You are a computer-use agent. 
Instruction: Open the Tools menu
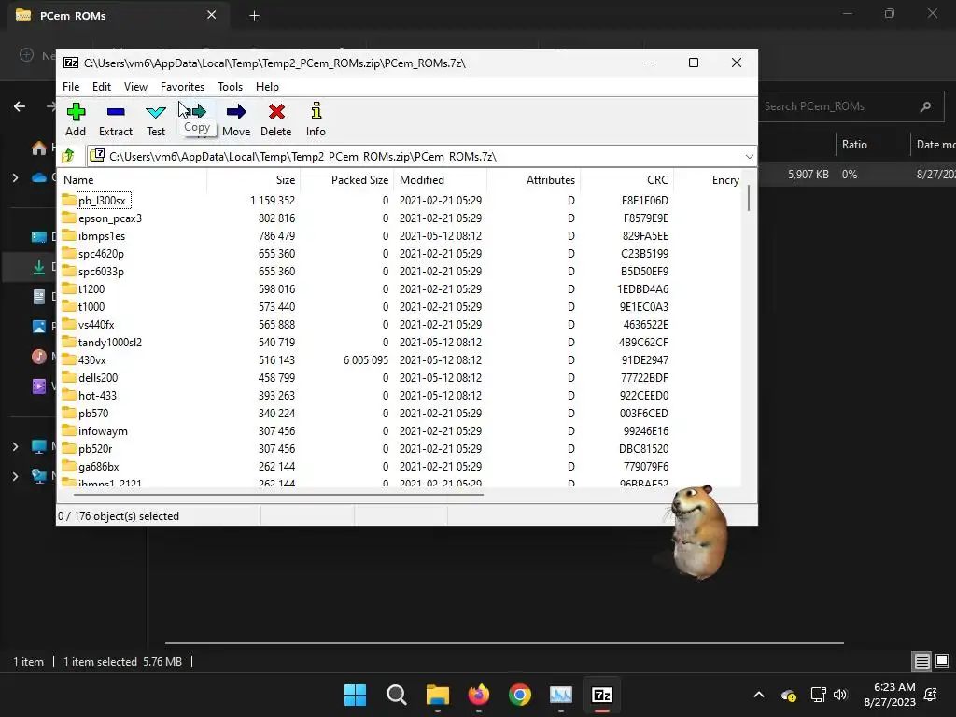[230, 87]
